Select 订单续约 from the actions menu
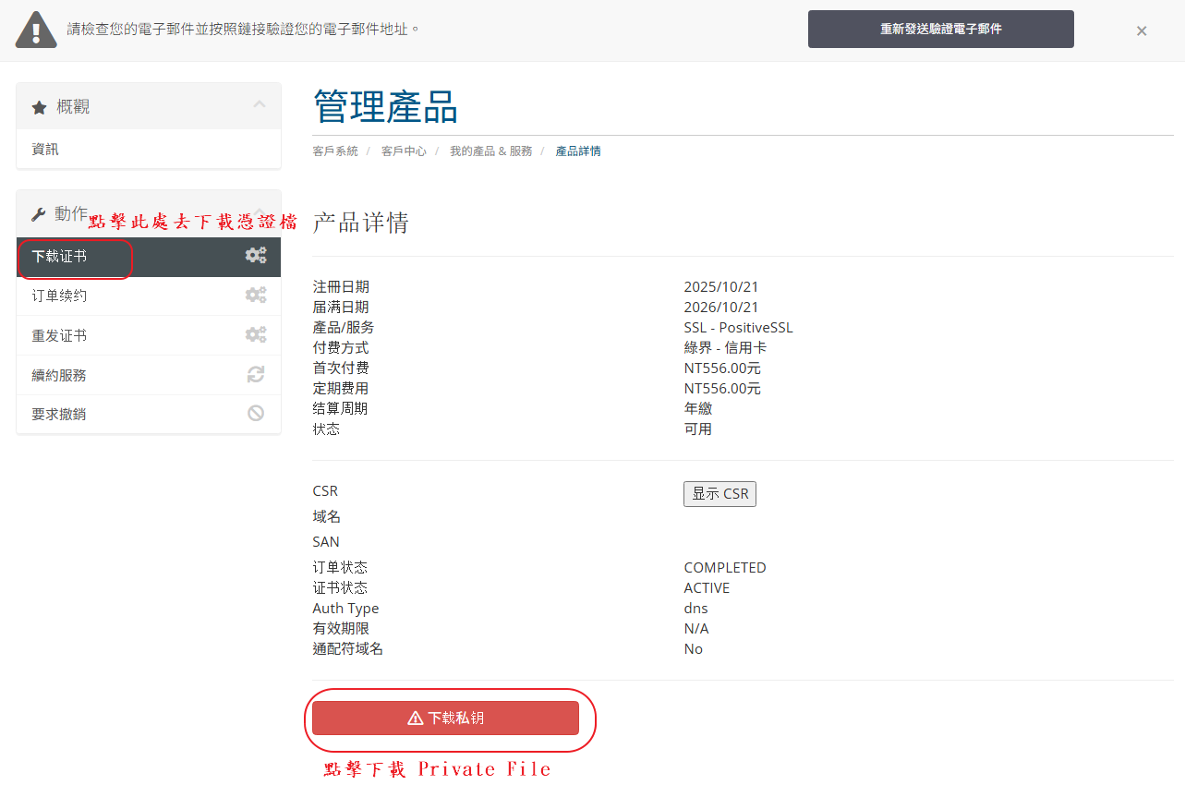Image resolution: width=1185 pixels, height=809 pixels. [x=60, y=296]
